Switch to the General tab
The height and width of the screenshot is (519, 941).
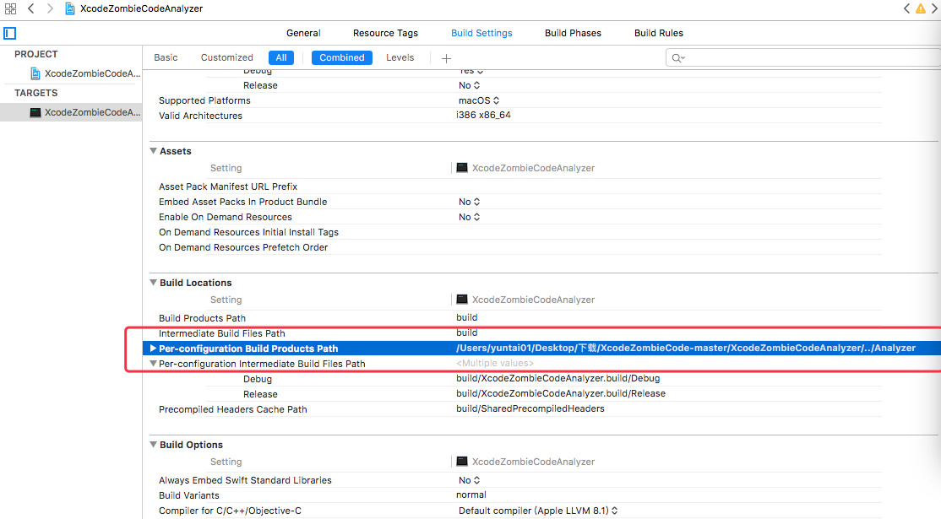[303, 33]
